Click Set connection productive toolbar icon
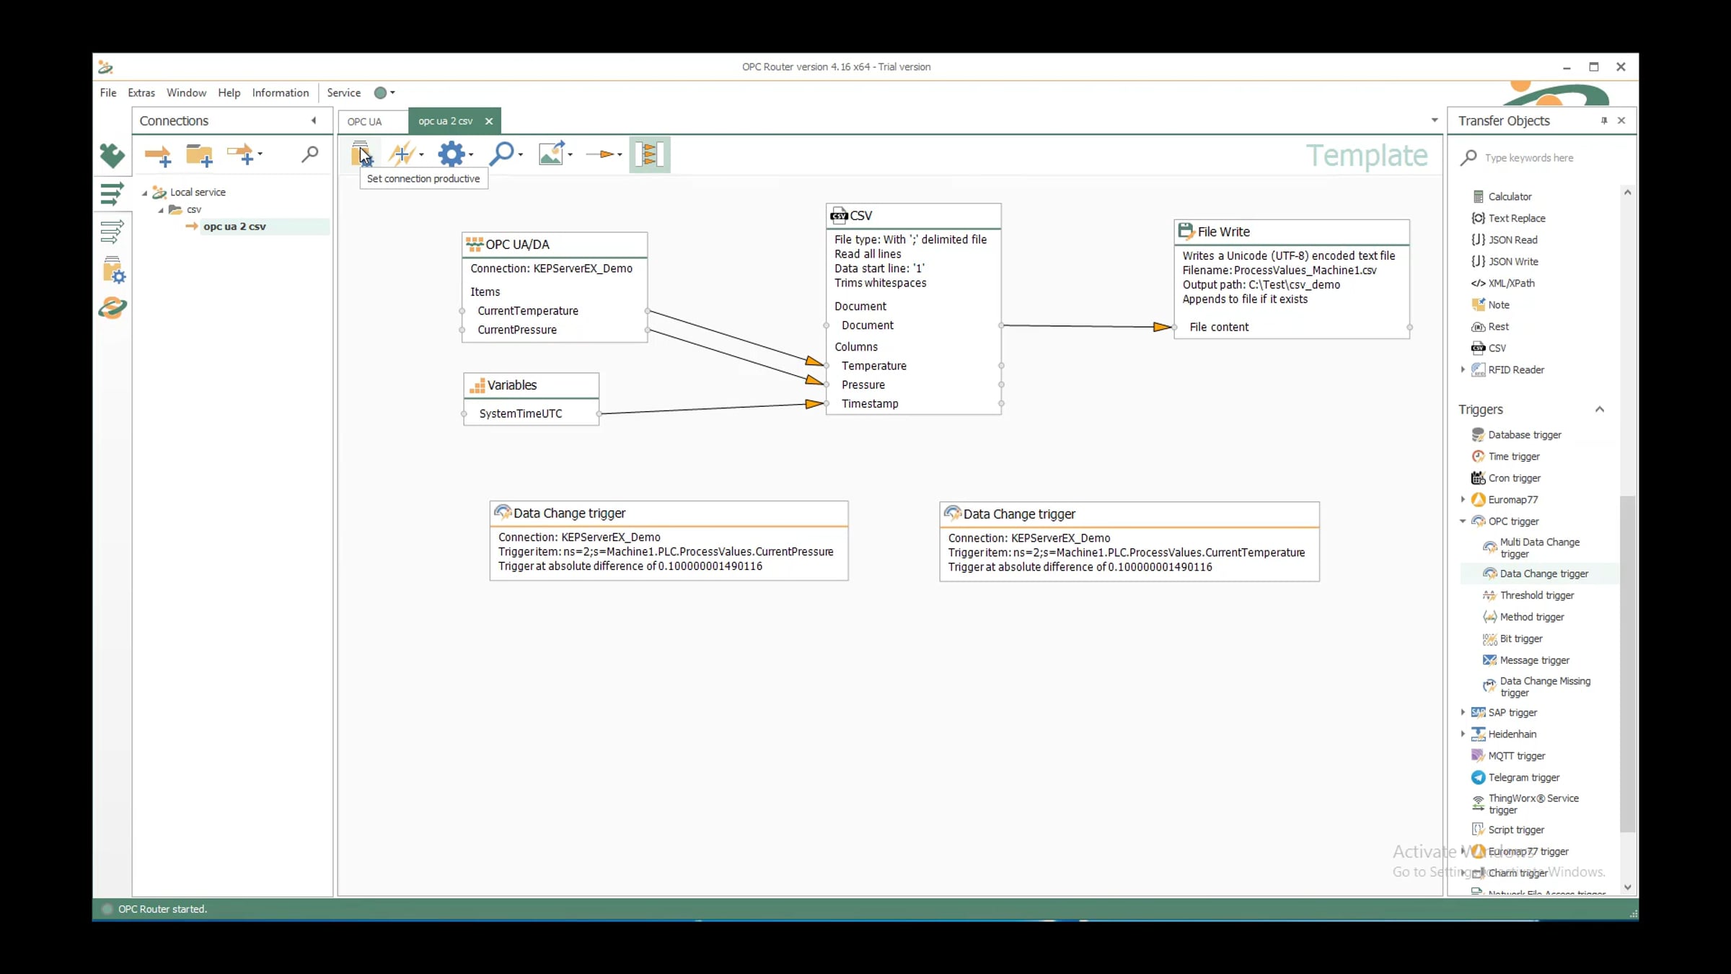The width and height of the screenshot is (1731, 974). (360, 153)
